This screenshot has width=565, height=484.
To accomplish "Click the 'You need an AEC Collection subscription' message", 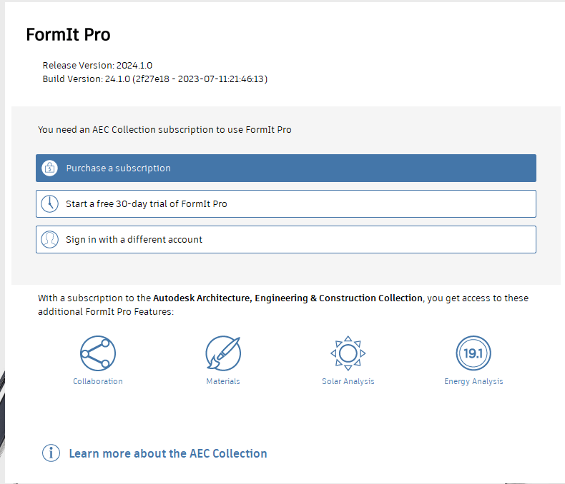I will coord(164,130).
